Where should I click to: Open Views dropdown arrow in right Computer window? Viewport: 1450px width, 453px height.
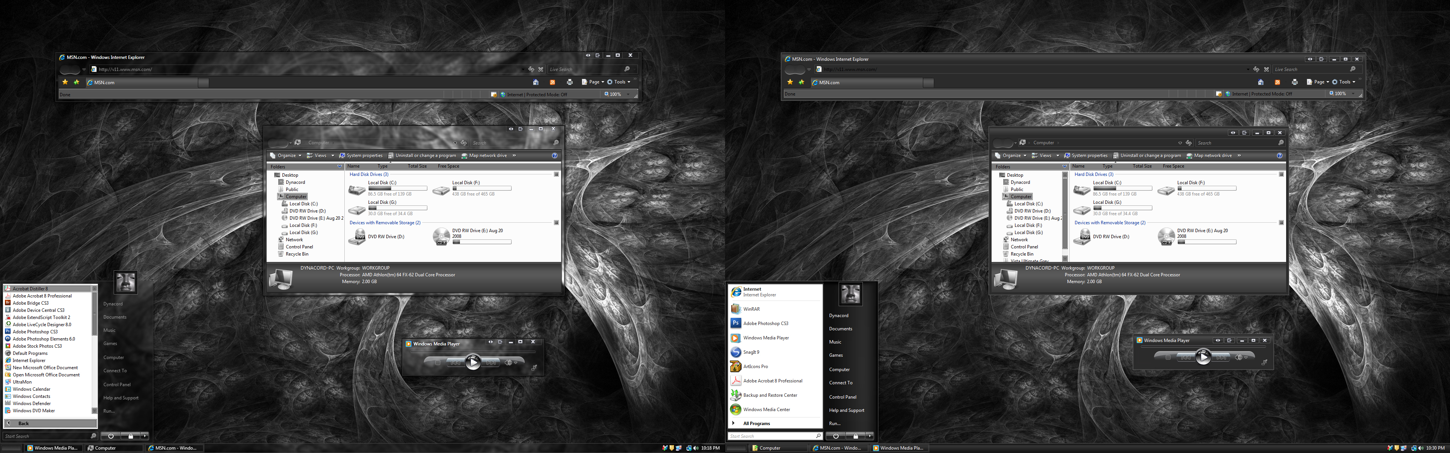(x=1058, y=156)
